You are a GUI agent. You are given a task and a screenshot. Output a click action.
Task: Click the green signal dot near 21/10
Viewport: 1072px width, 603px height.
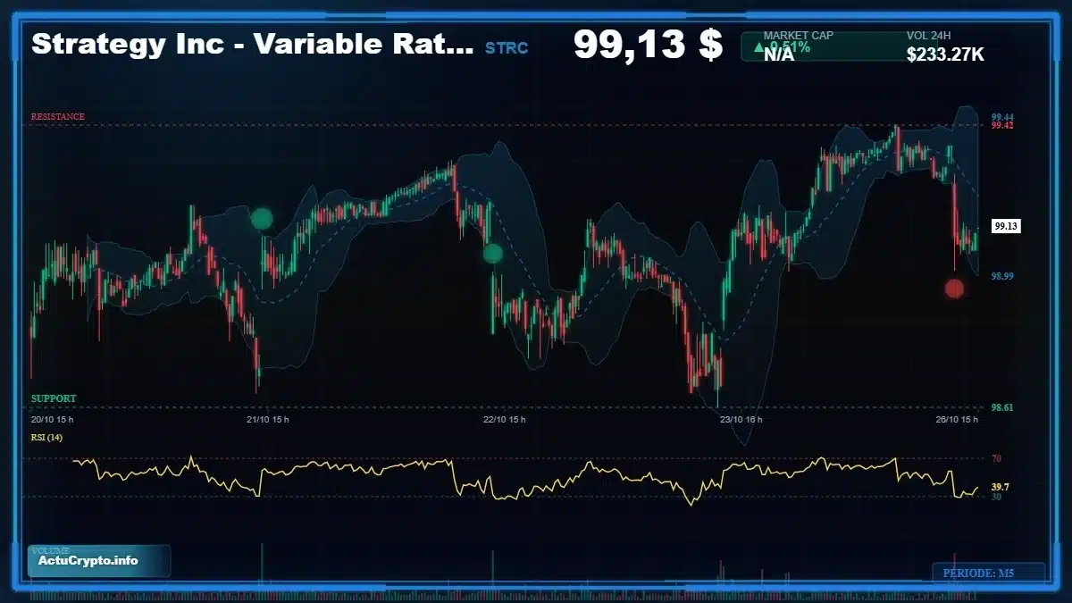262,219
